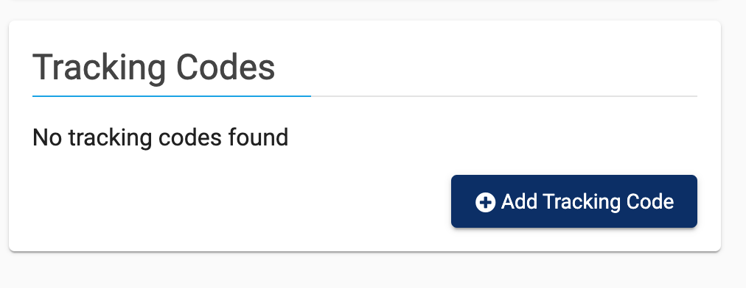
Task: Click the blue underline beneath the heading
Action: [x=171, y=96]
